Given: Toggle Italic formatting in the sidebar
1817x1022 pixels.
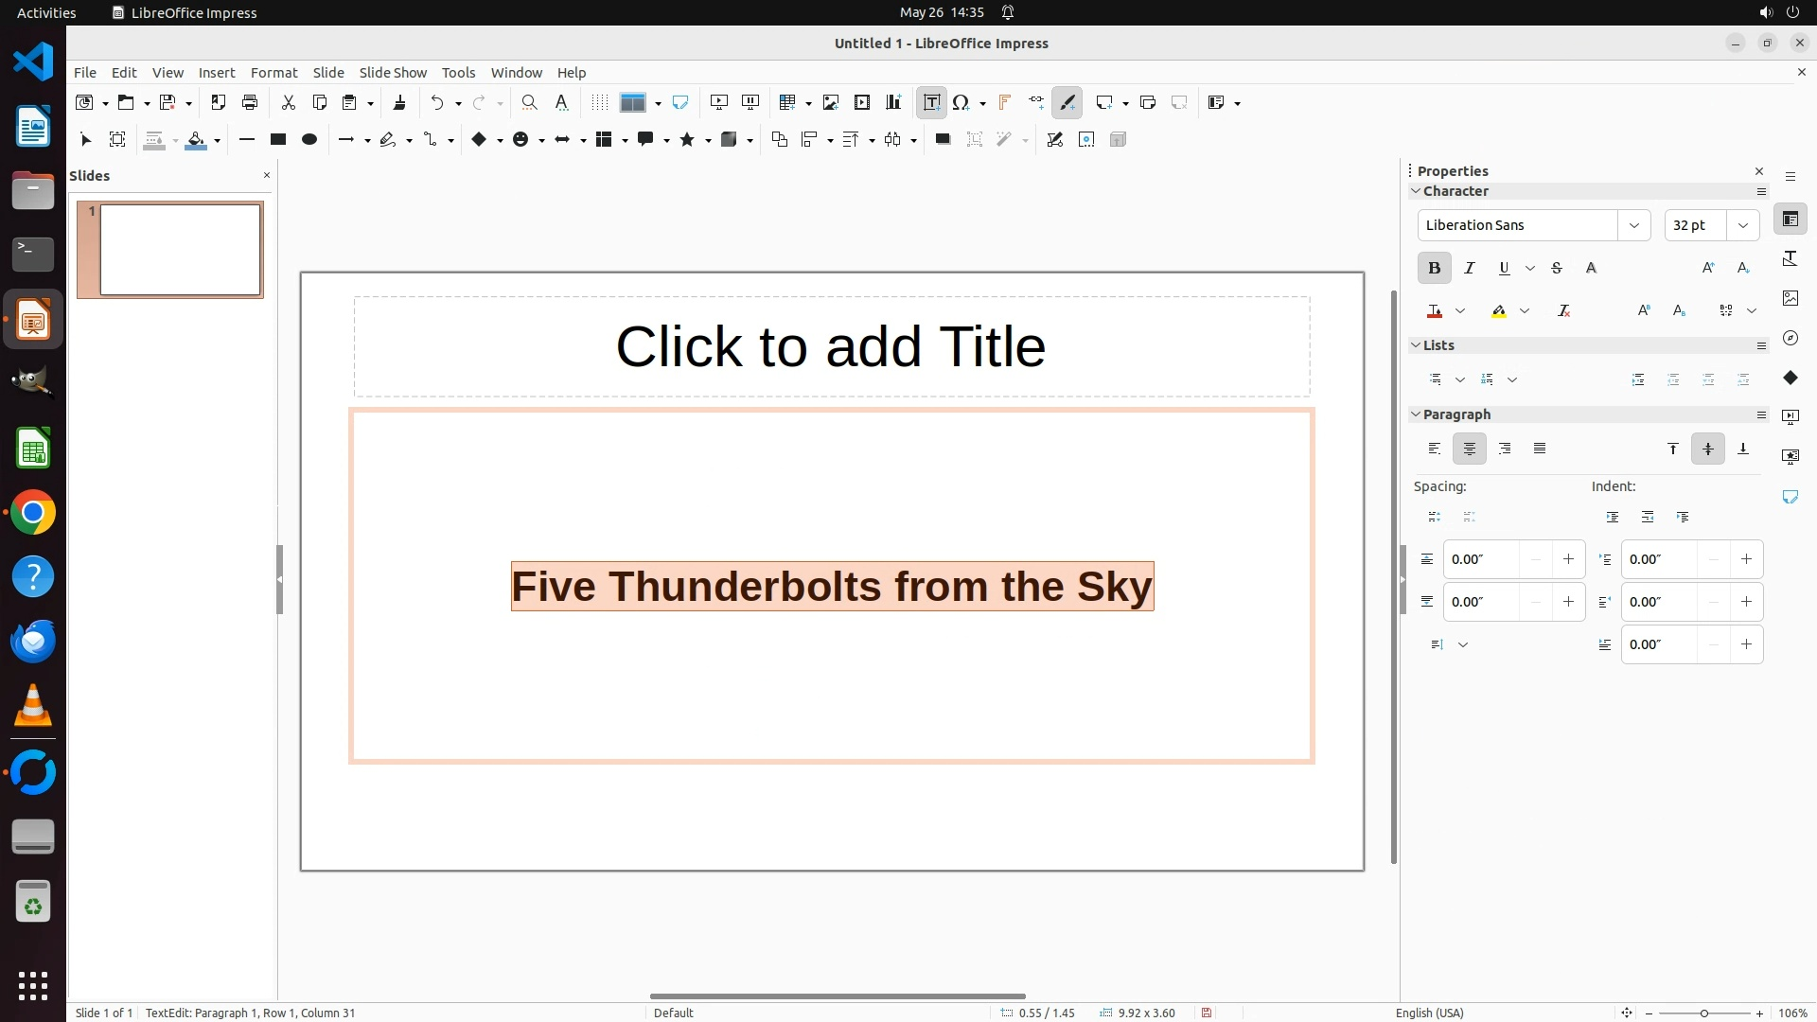Looking at the screenshot, I should click(1469, 269).
